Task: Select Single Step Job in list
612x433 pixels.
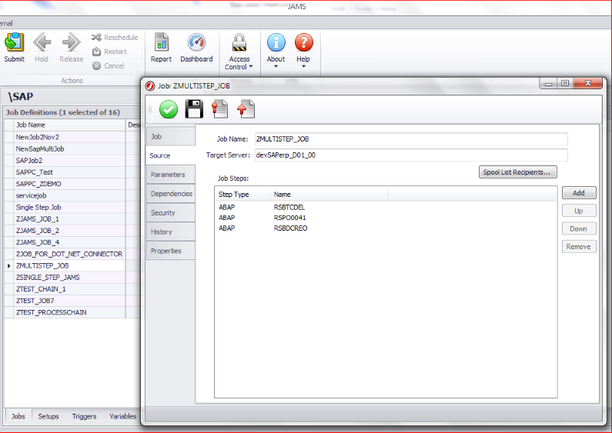Action: point(69,207)
